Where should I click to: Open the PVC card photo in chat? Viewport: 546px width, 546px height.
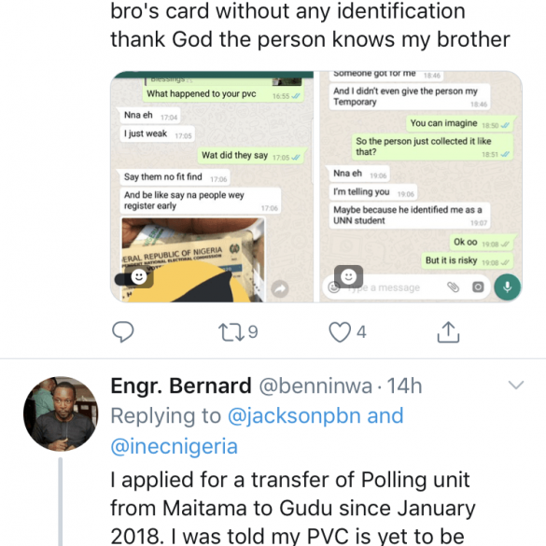192,259
